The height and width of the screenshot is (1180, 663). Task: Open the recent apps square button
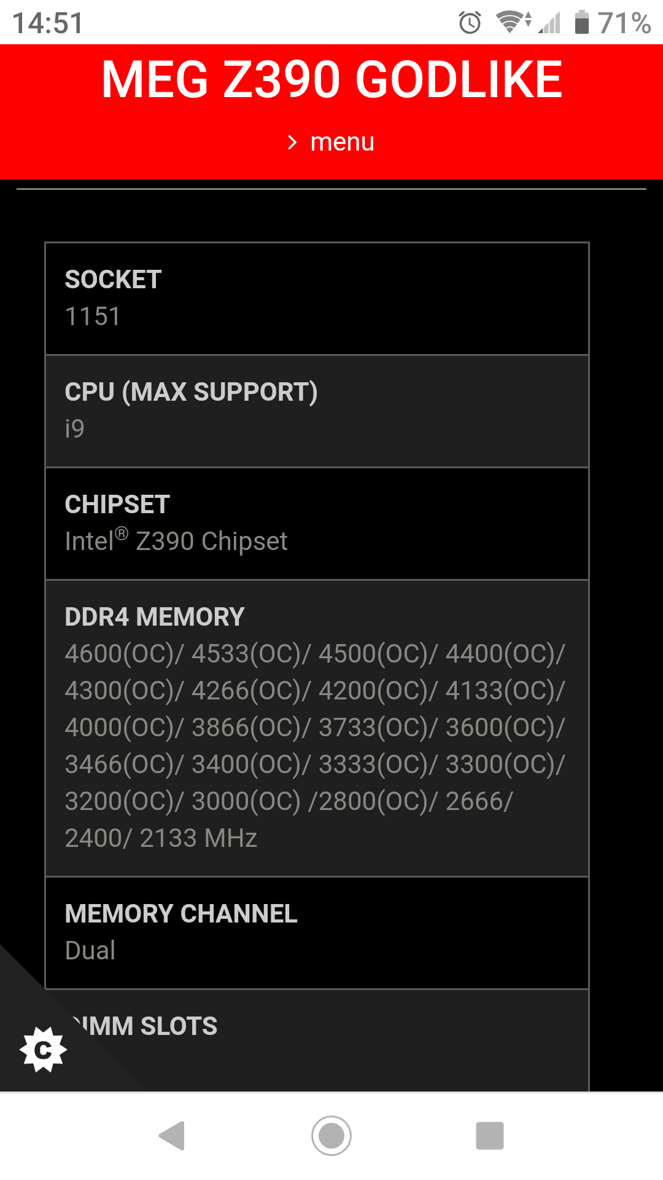pyautogui.click(x=489, y=1136)
